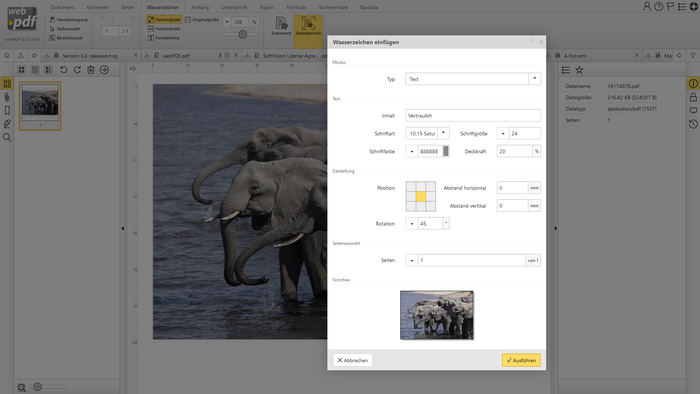Click the Ausführen button

tap(521, 360)
